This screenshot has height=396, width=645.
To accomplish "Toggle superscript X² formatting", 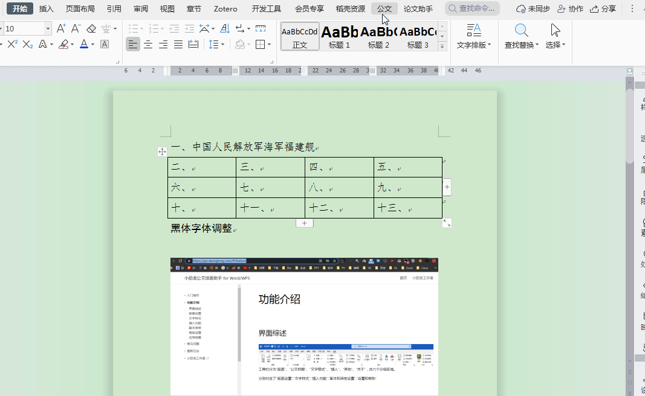I will coord(12,44).
